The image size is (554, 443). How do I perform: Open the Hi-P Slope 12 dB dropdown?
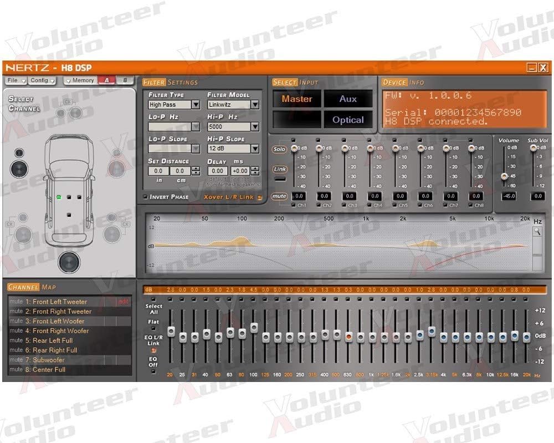(255, 149)
